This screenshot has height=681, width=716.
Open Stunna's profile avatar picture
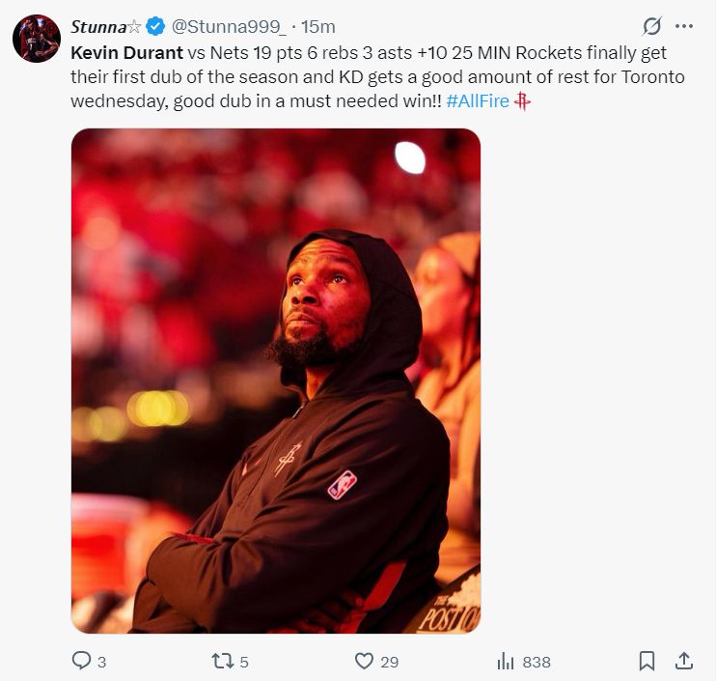(x=37, y=39)
